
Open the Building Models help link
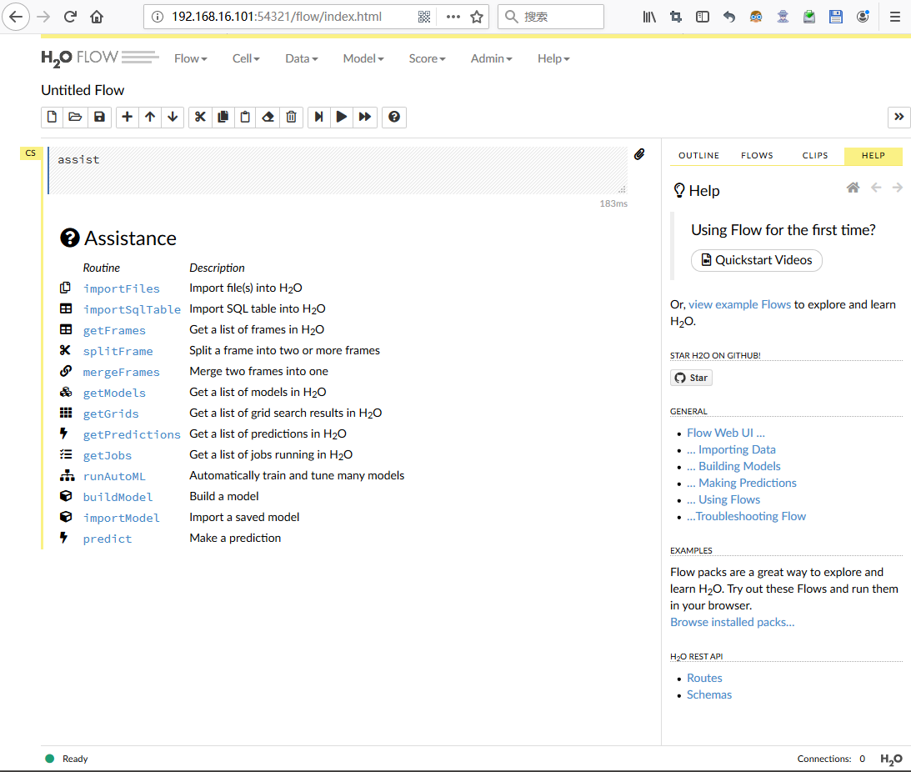coord(733,466)
